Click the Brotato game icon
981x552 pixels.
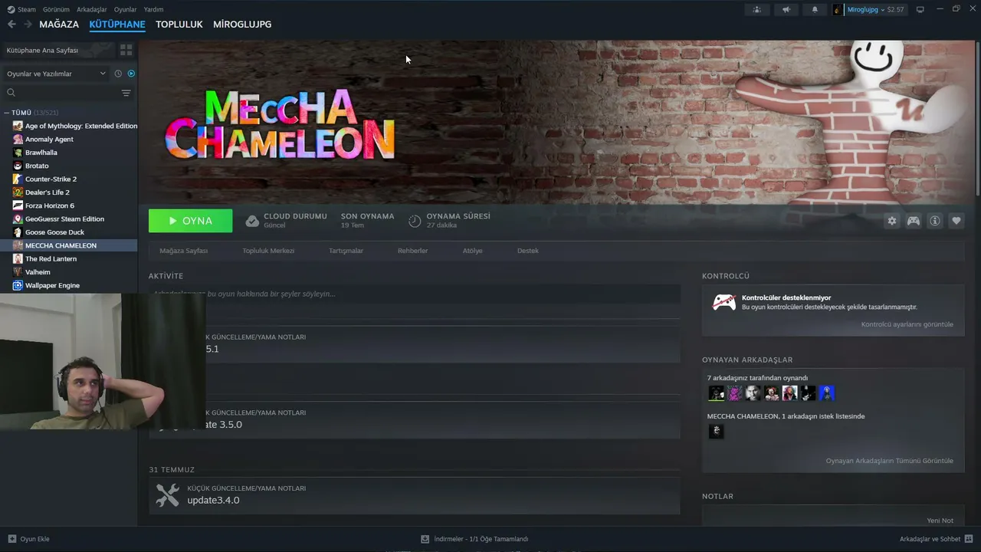click(18, 166)
